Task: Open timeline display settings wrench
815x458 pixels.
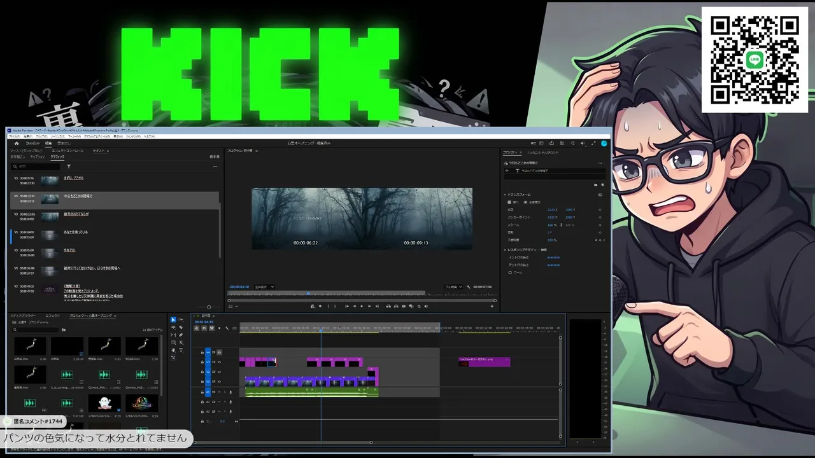Action: click(x=227, y=328)
